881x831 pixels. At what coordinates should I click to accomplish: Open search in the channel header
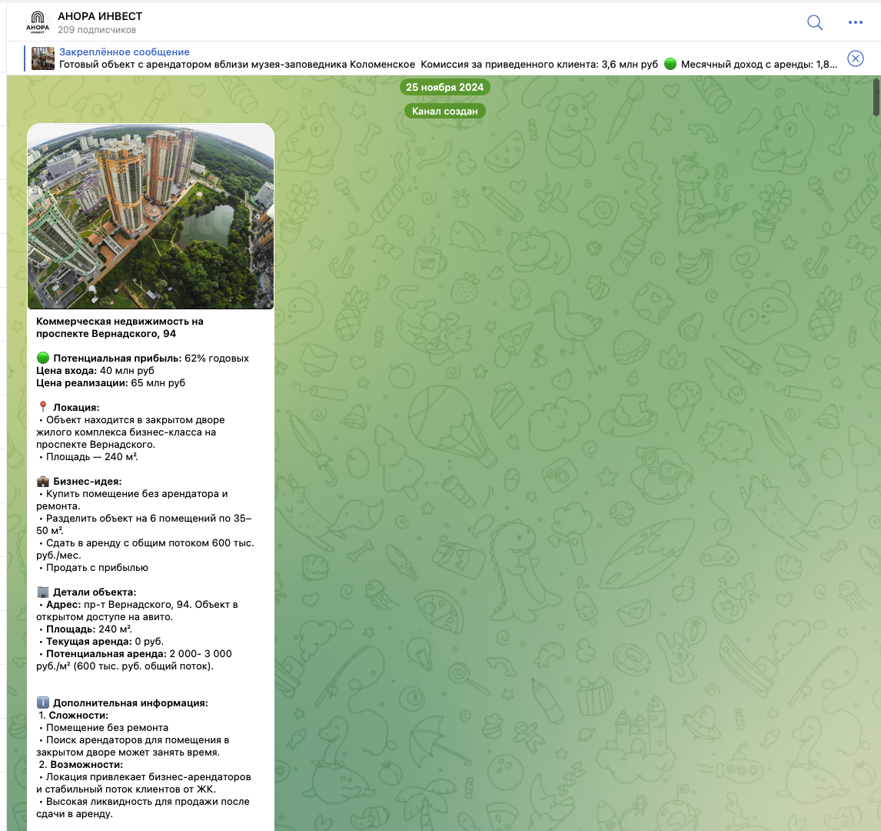coord(815,22)
